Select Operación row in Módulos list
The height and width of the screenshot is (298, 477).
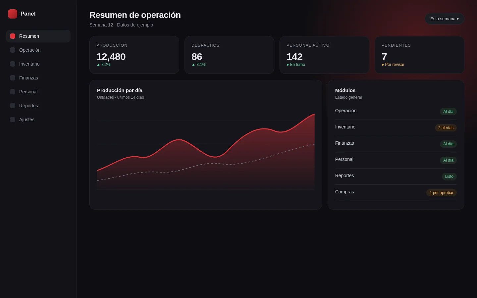point(396,112)
